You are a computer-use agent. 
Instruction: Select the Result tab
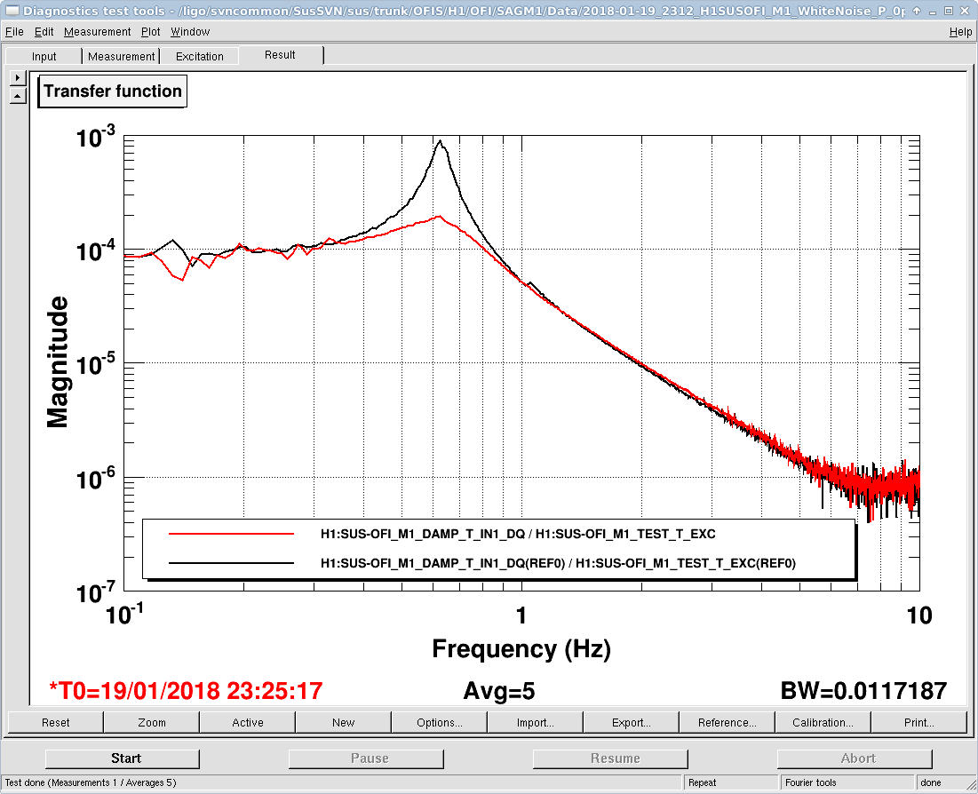[280, 55]
